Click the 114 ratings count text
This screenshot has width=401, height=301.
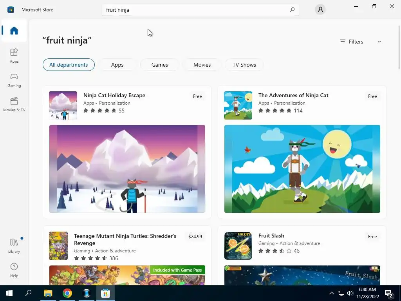coord(298,111)
